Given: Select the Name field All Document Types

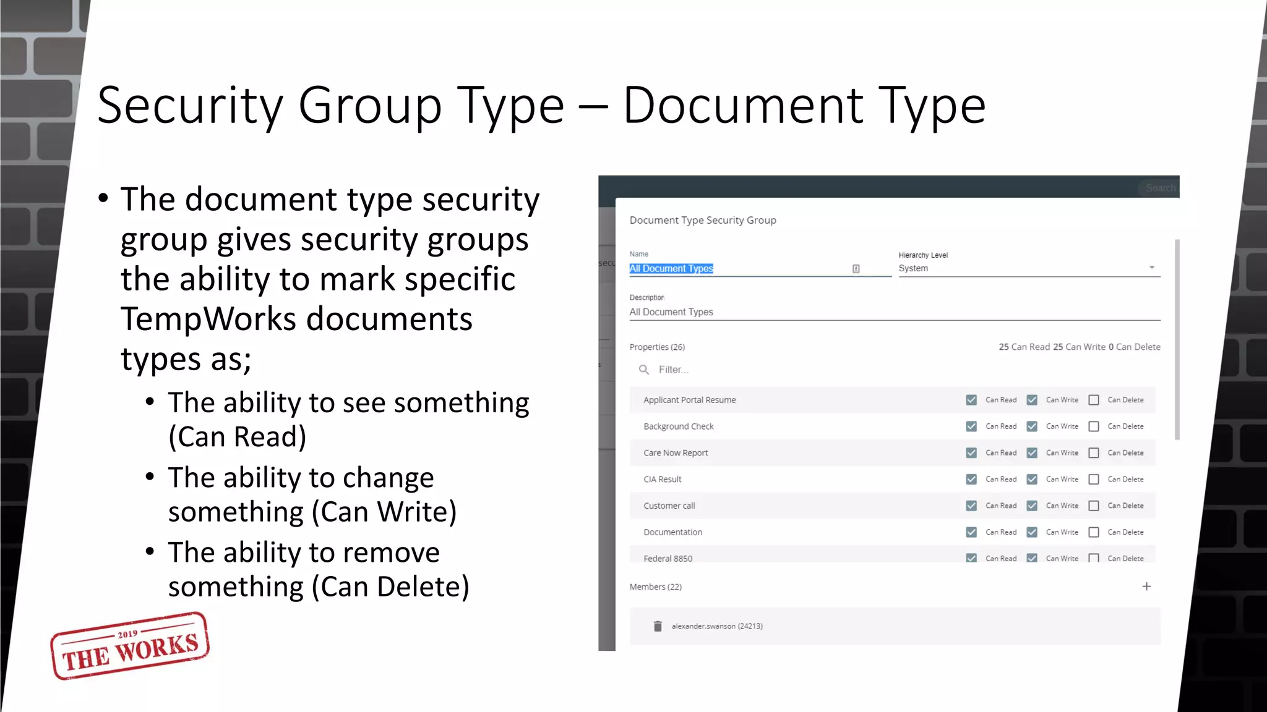Looking at the screenshot, I should pyautogui.click(x=760, y=268).
